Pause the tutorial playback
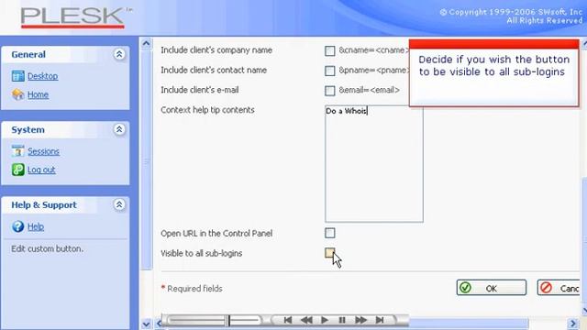 [342, 320]
